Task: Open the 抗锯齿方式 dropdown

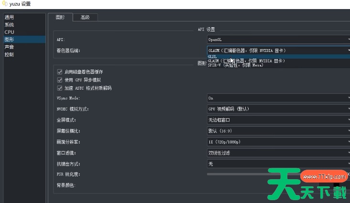Action: [278, 164]
